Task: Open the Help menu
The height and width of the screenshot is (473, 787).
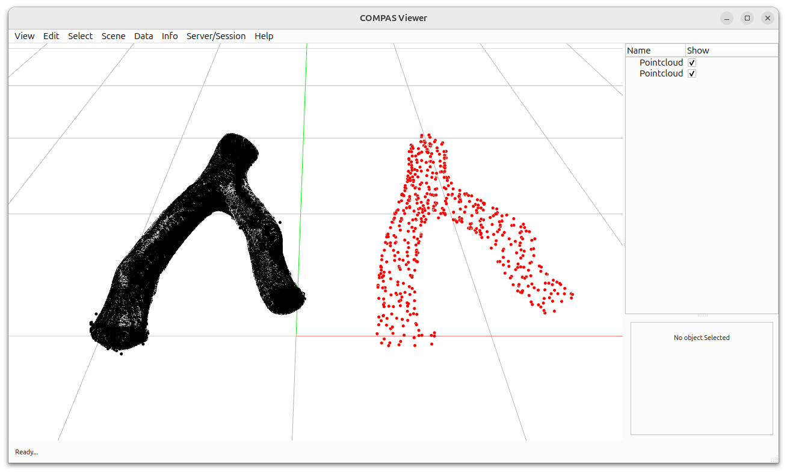Action: (264, 36)
